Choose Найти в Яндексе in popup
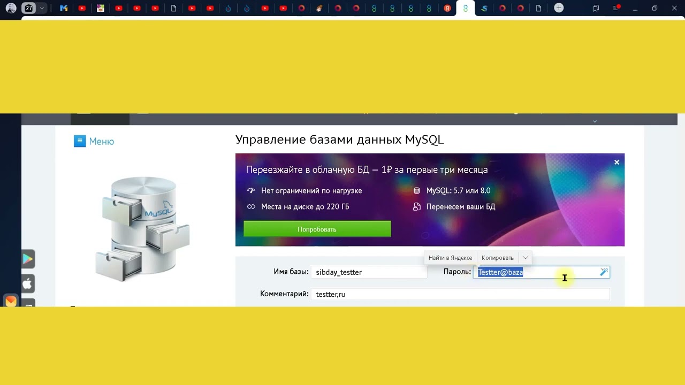Screen dimensions: 685x385 pos(450,258)
